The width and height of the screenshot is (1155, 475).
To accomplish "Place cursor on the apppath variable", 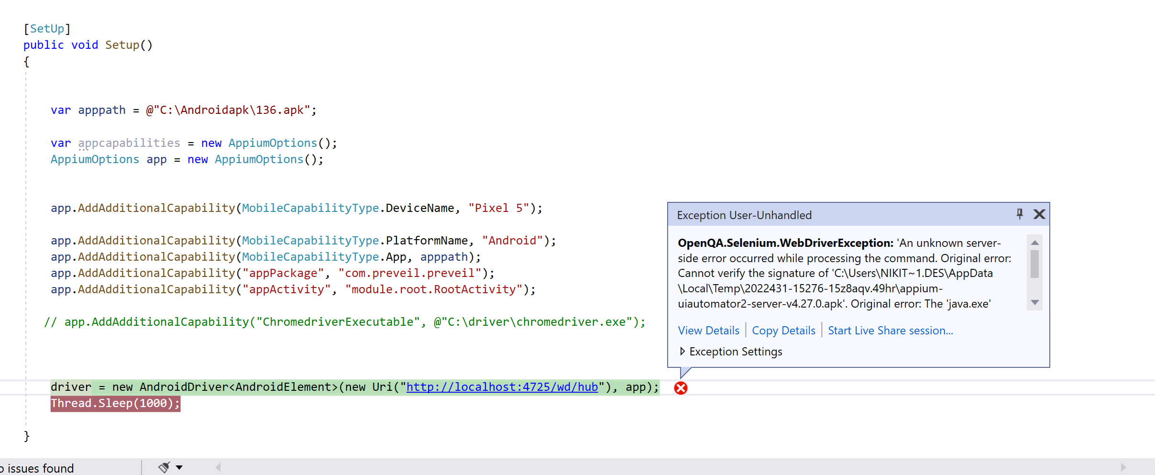I will [x=101, y=110].
